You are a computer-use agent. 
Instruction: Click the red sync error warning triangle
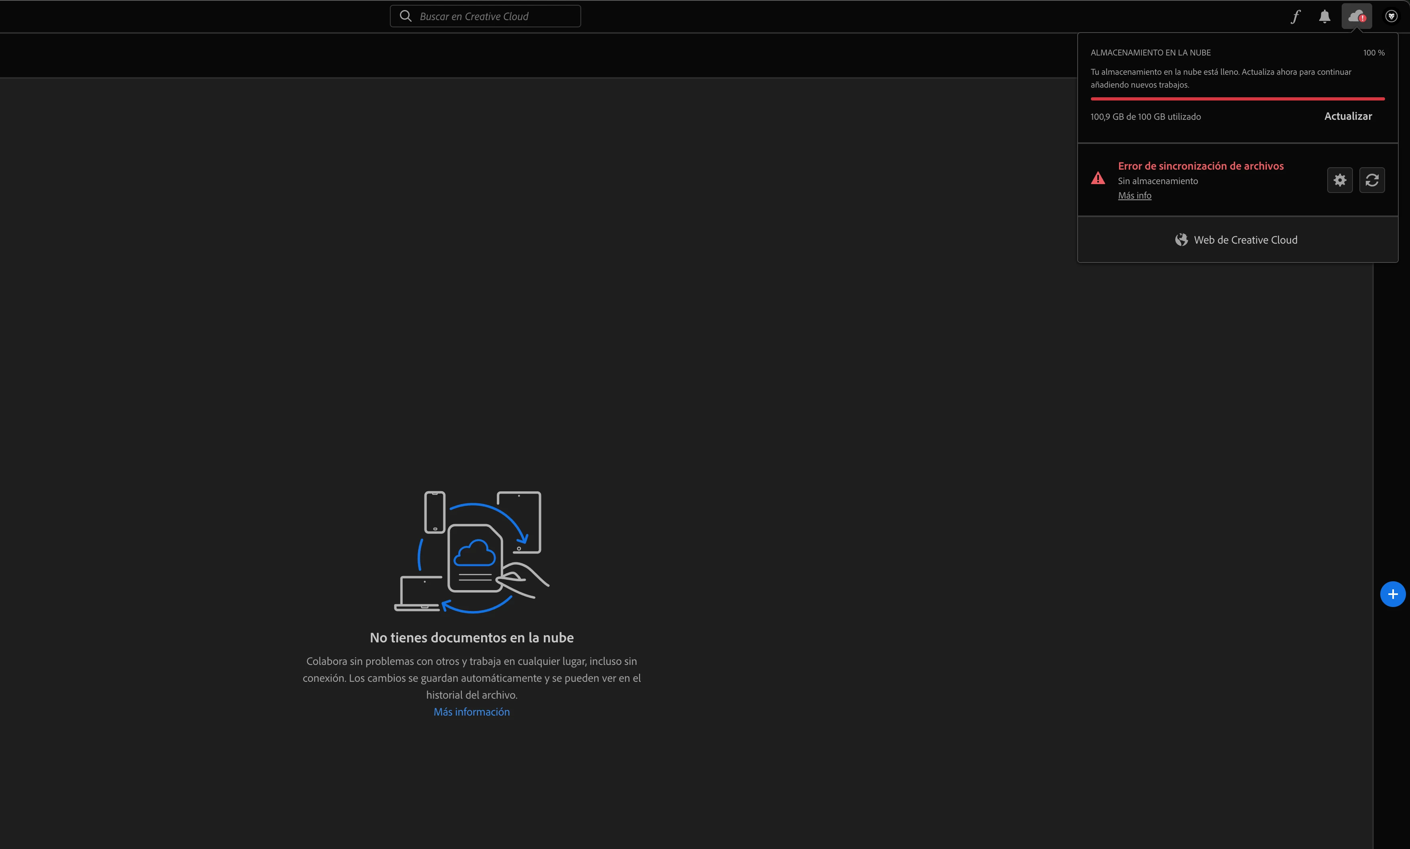[x=1098, y=178]
